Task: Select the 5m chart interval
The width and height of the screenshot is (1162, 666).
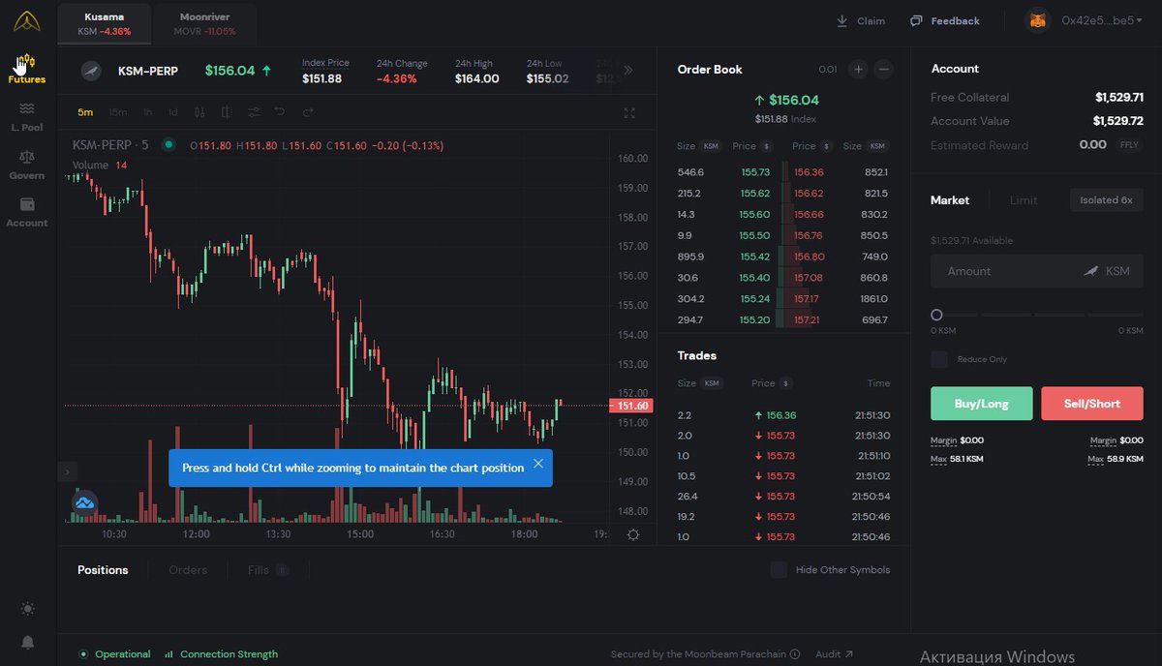Action: tap(85, 112)
